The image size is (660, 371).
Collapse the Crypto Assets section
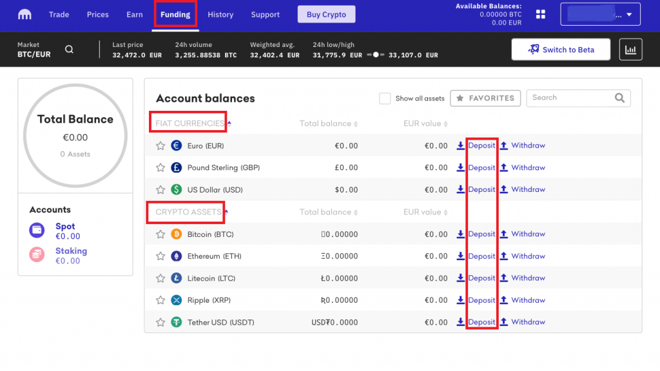point(189,212)
